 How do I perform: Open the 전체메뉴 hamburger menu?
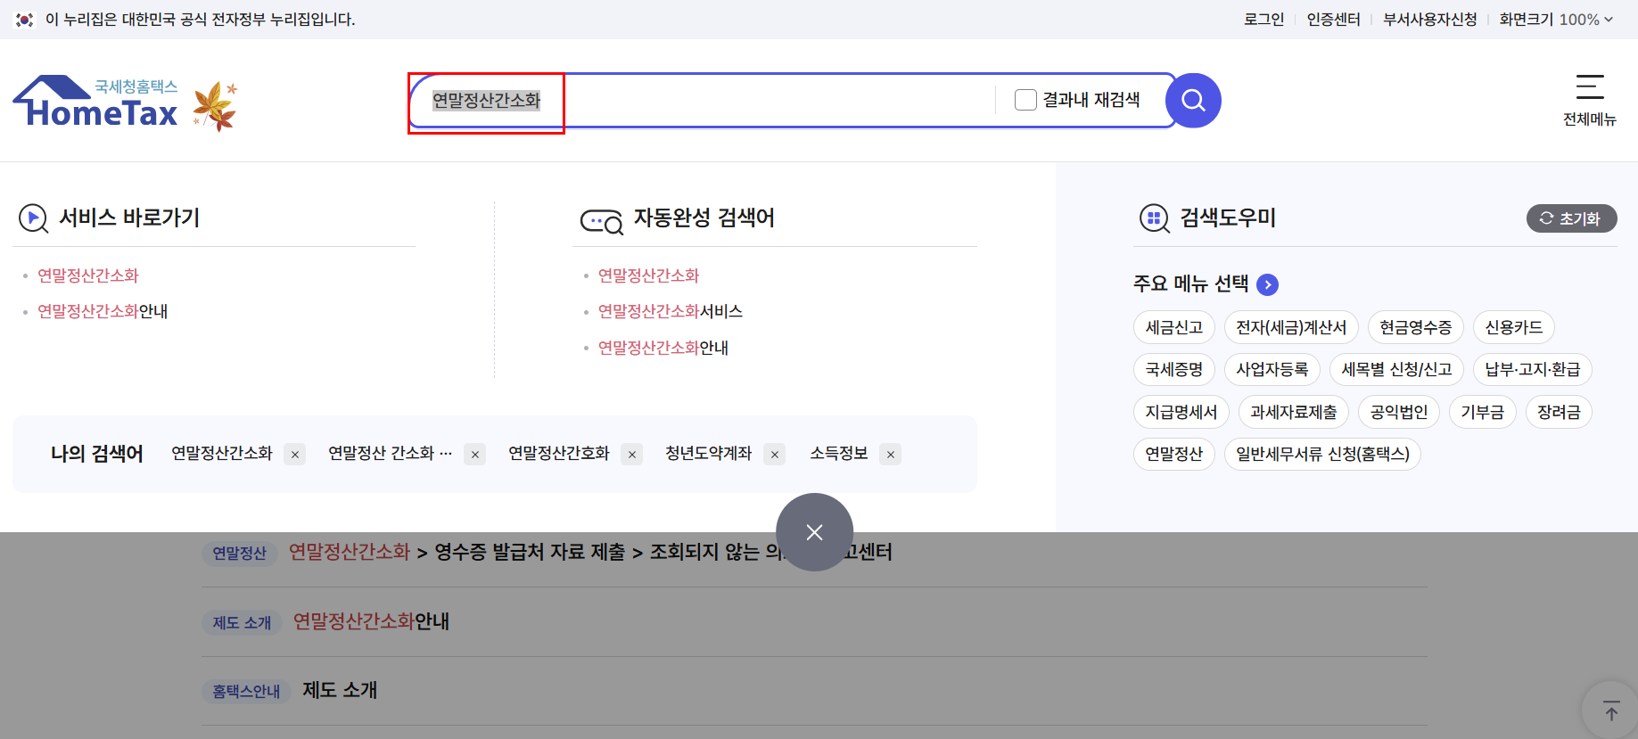(x=1589, y=100)
